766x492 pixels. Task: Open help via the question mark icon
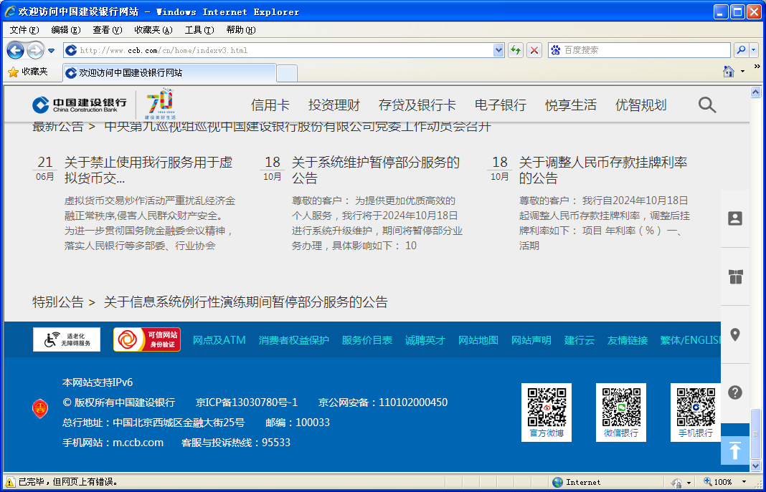[x=735, y=392]
